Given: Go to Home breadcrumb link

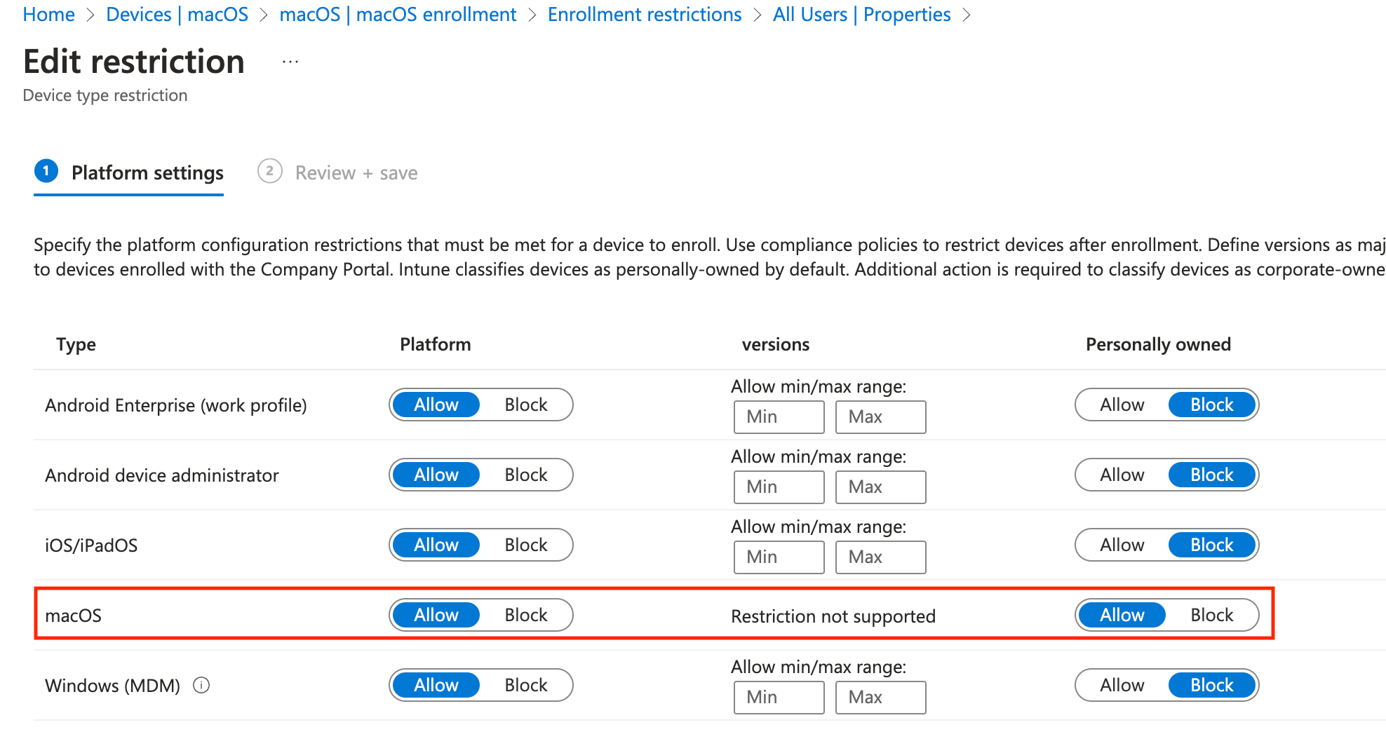Looking at the screenshot, I should click(x=48, y=14).
